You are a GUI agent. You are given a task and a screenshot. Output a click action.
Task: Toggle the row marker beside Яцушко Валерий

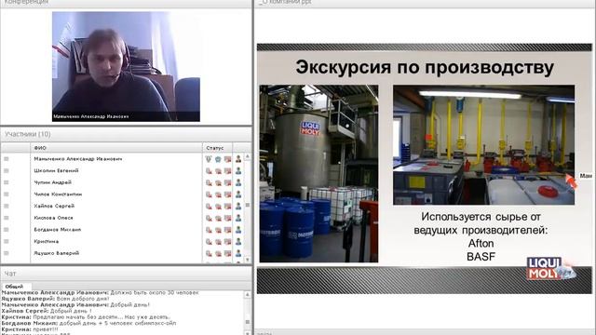click(7, 253)
